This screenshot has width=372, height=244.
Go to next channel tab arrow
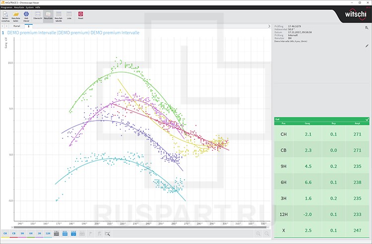pos(7,26)
